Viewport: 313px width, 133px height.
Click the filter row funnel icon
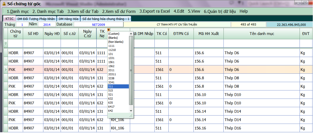tap(6, 44)
